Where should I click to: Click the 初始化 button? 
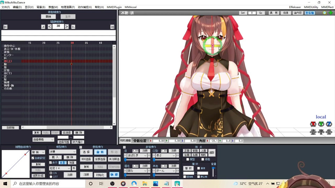coord(100,175)
